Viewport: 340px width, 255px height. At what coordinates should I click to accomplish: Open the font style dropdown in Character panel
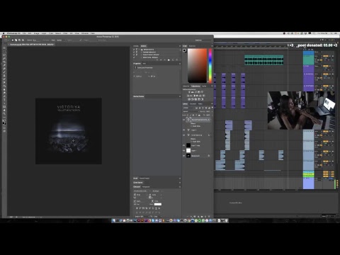tap(157, 191)
